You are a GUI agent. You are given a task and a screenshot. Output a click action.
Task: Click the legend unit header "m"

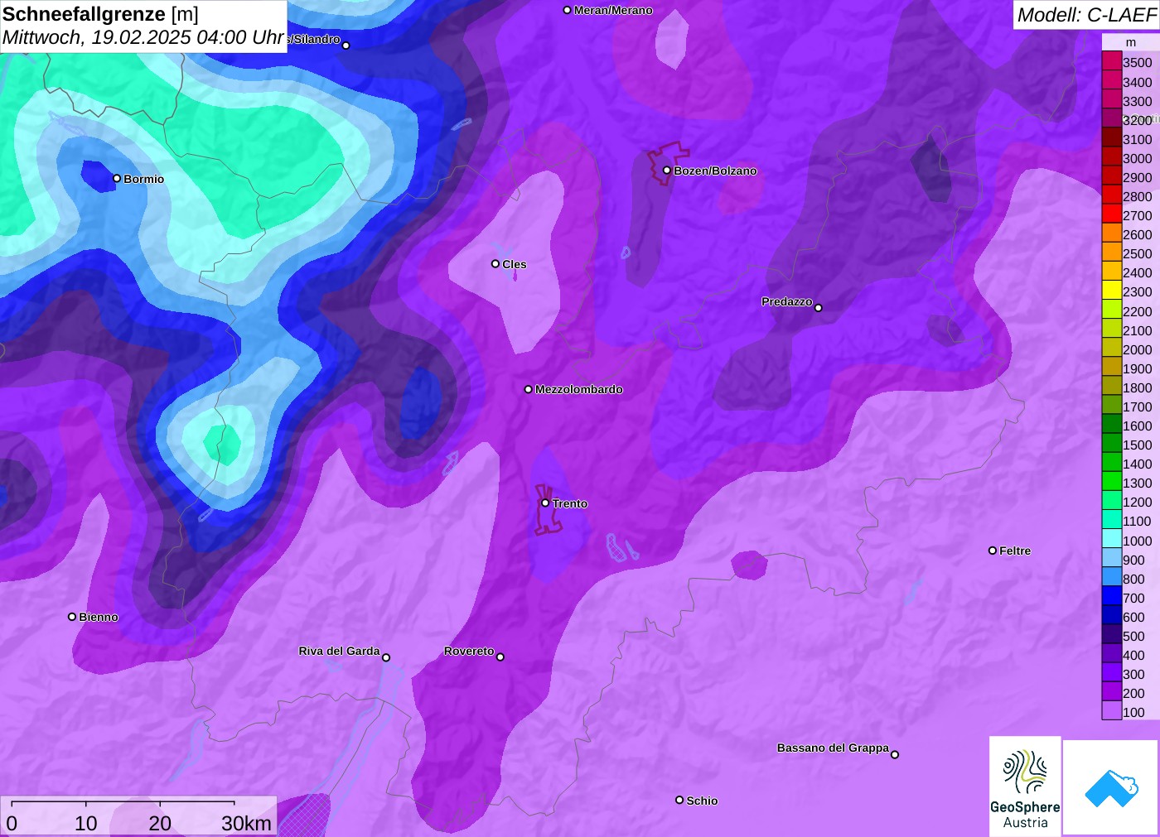[x=1130, y=42]
